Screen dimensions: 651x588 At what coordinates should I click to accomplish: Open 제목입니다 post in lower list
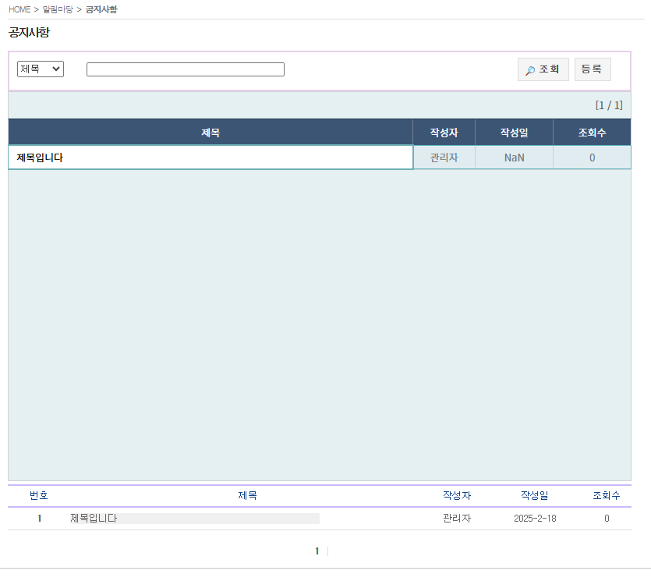[x=94, y=519]
